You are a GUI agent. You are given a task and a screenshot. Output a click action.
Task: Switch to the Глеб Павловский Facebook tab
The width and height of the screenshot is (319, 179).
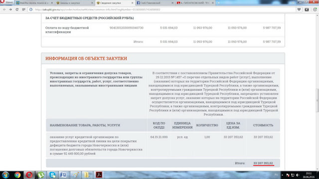155,3
